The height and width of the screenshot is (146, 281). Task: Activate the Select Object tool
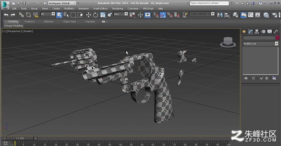59,15
